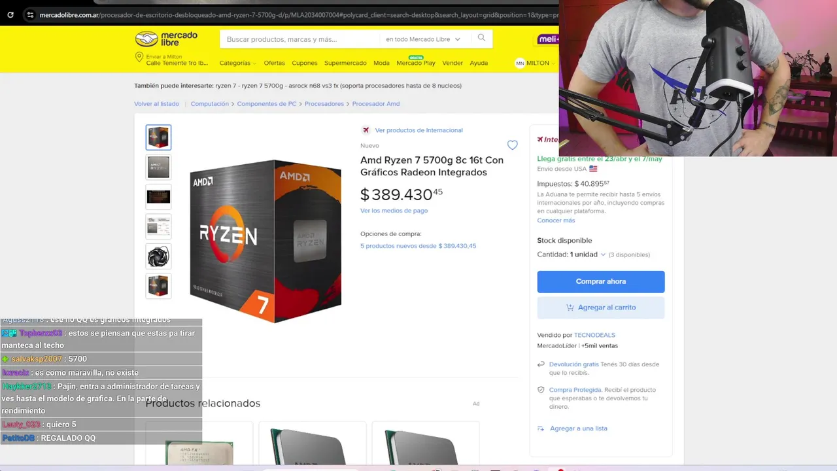Open the Categorías dropdown menu
Screen dimensions: 837x471
click(237, 63)
